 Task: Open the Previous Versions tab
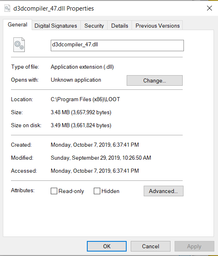(x=158, y=26)
